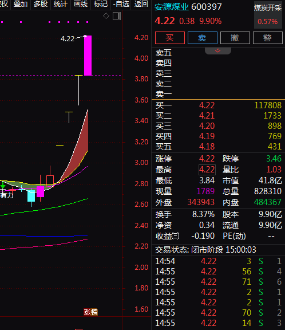The image size is (285, 330).
Task: Click the 总量 value 828310
Action: [268, 191]
